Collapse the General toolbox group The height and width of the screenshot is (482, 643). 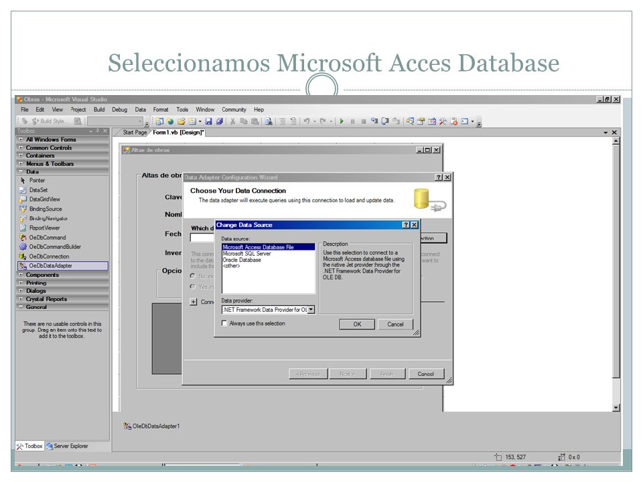(x=21, y=307)
